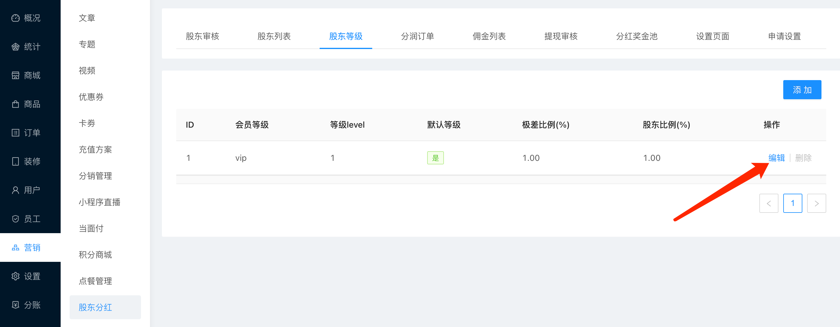This screenshot has width=840, height=327.
Task: Click the vip cell in 会员等级
Action: point(241,158)
